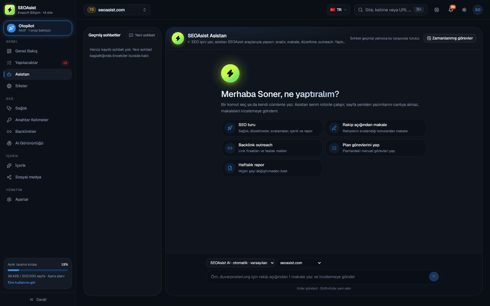This screenshot has width=490, height=306.
Task: Click the SEOAsist lightning logo in sidebar
Action: click(10, 10)
